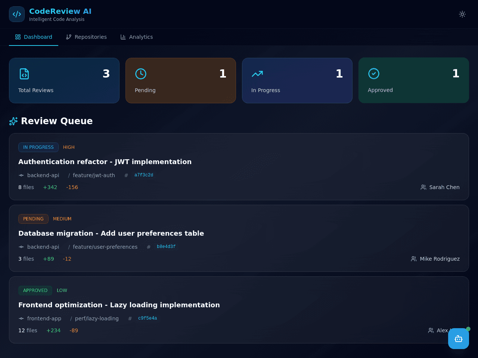Click the Analytics bar chart icon
This screenshot has height=358, width=478.
123,37
